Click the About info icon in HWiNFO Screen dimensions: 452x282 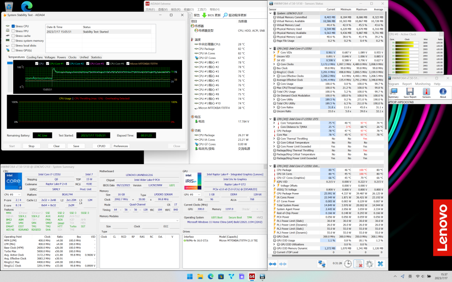[x=442, y=92]
